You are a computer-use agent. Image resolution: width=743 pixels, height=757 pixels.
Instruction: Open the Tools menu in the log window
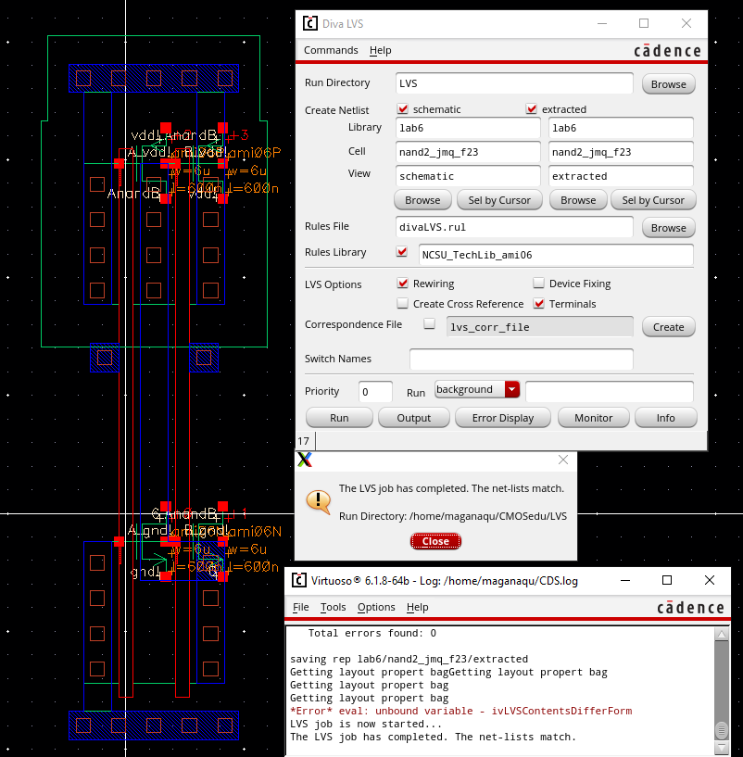pyautogui.click(x=333, y=607)
